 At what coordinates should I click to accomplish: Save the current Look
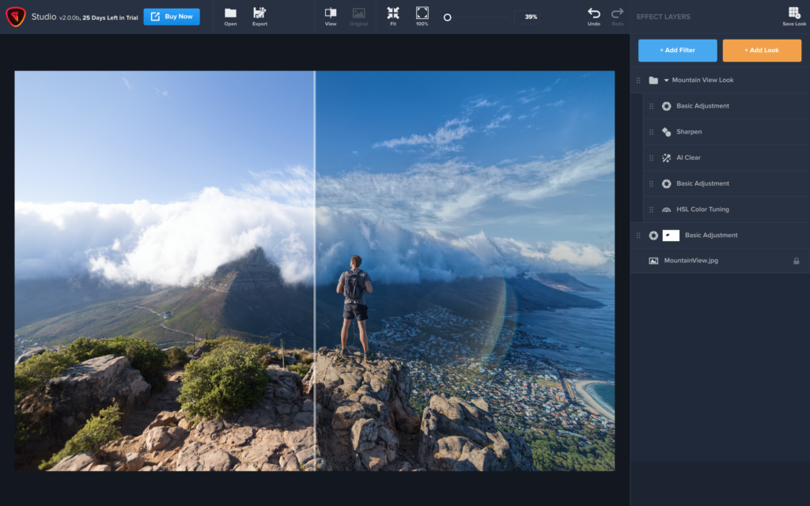[x=794, y=16]
